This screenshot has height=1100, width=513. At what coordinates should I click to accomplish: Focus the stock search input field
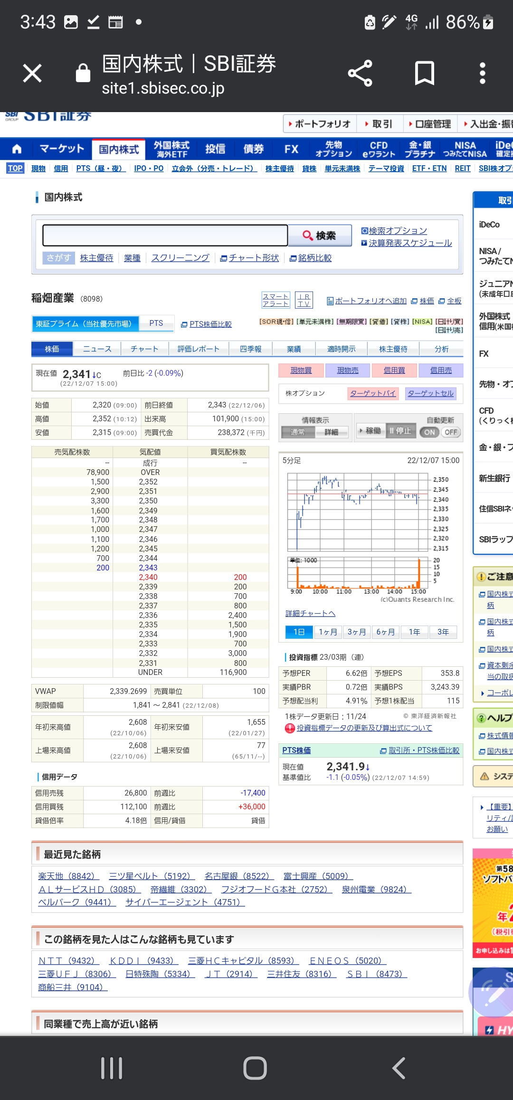(165, 235)
